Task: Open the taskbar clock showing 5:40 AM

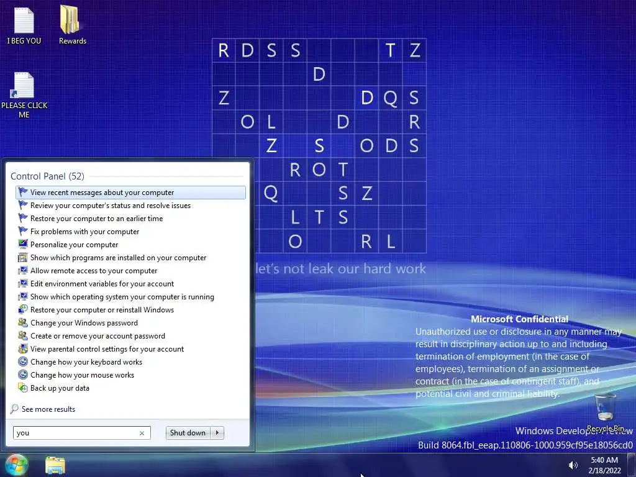Action: pyautogui.click(x=604, y=460)
